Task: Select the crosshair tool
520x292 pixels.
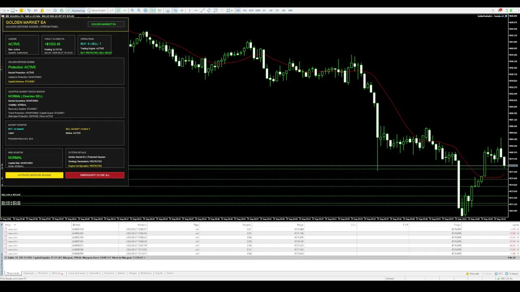Action: point(182,11)
